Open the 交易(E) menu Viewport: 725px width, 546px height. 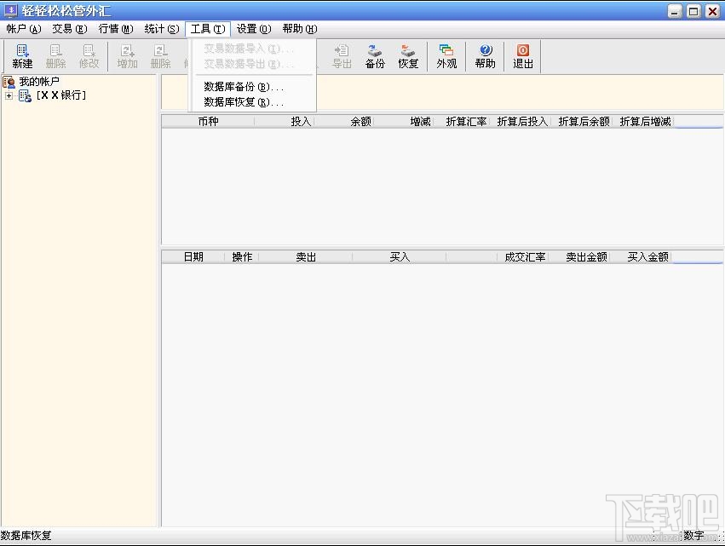69,29
